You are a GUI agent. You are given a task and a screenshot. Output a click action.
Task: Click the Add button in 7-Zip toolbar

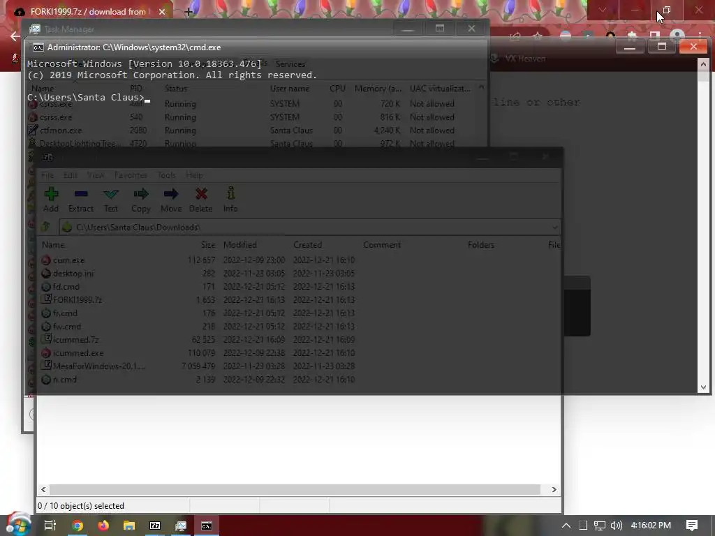[50, 200]
